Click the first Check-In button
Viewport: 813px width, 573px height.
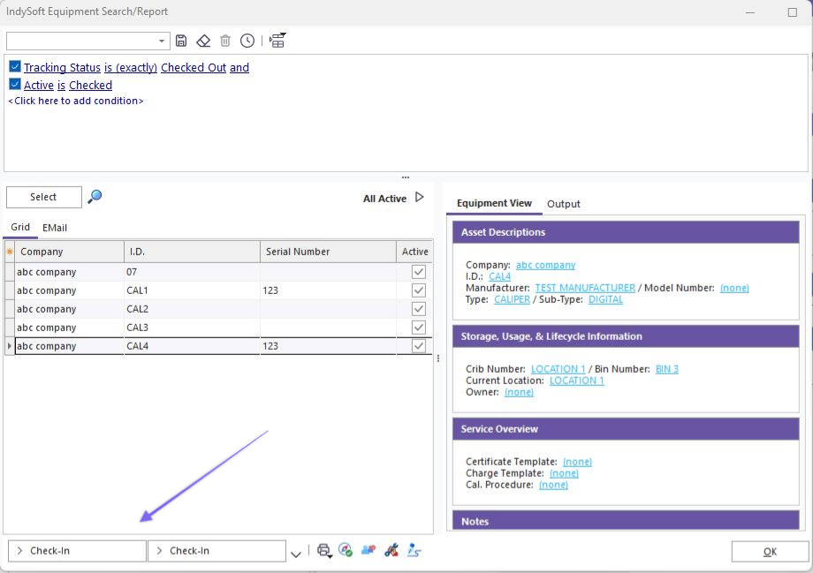click(x=77, y=551)
